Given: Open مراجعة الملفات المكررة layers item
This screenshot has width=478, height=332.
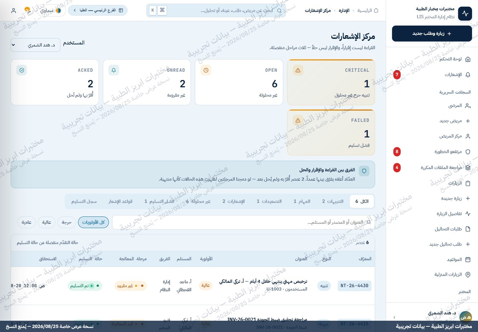Looking at the screenshot, I should tap(432, 168).
